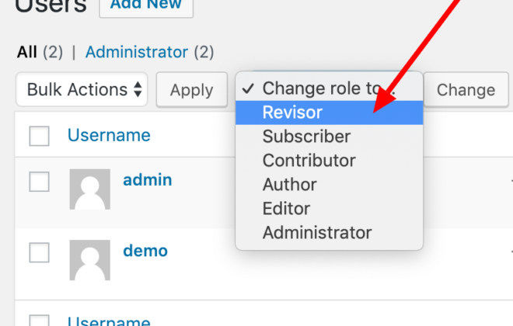This screenshot has height=326, width=513.
Task: Click Bulk Actions dropdown arrows icon
Action: (x=138, y=89)
